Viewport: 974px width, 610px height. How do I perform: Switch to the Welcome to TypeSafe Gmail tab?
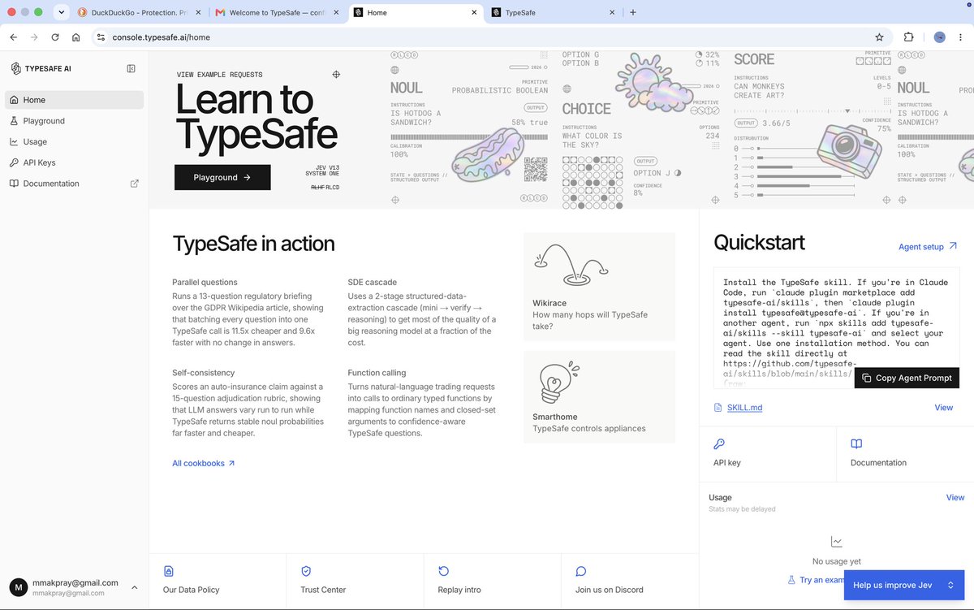(x=278, y=12)
